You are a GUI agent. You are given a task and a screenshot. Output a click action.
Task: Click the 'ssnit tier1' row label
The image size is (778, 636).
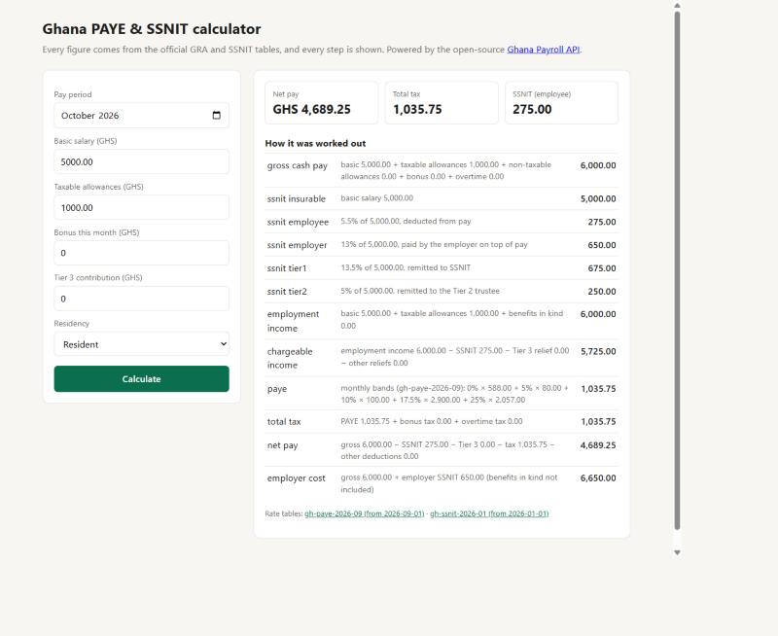click(287, 268)
